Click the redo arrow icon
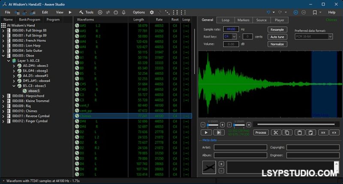The width and height of the screenshot is (343, 184). 280,12
